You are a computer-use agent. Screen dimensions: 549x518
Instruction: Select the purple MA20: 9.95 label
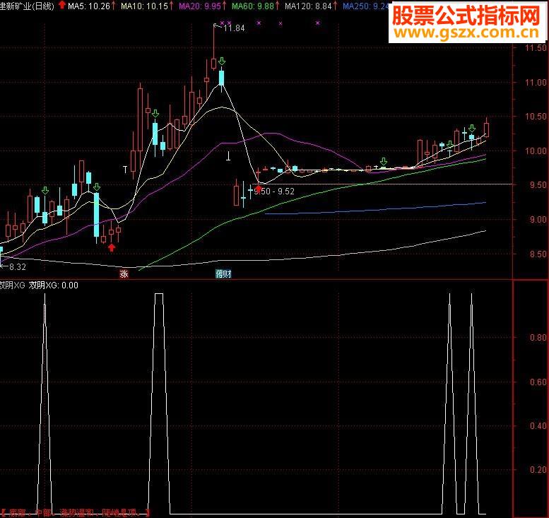(200, 6)
